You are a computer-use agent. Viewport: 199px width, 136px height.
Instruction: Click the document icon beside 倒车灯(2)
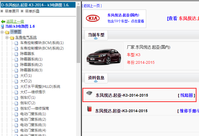(x=16, y=103)
